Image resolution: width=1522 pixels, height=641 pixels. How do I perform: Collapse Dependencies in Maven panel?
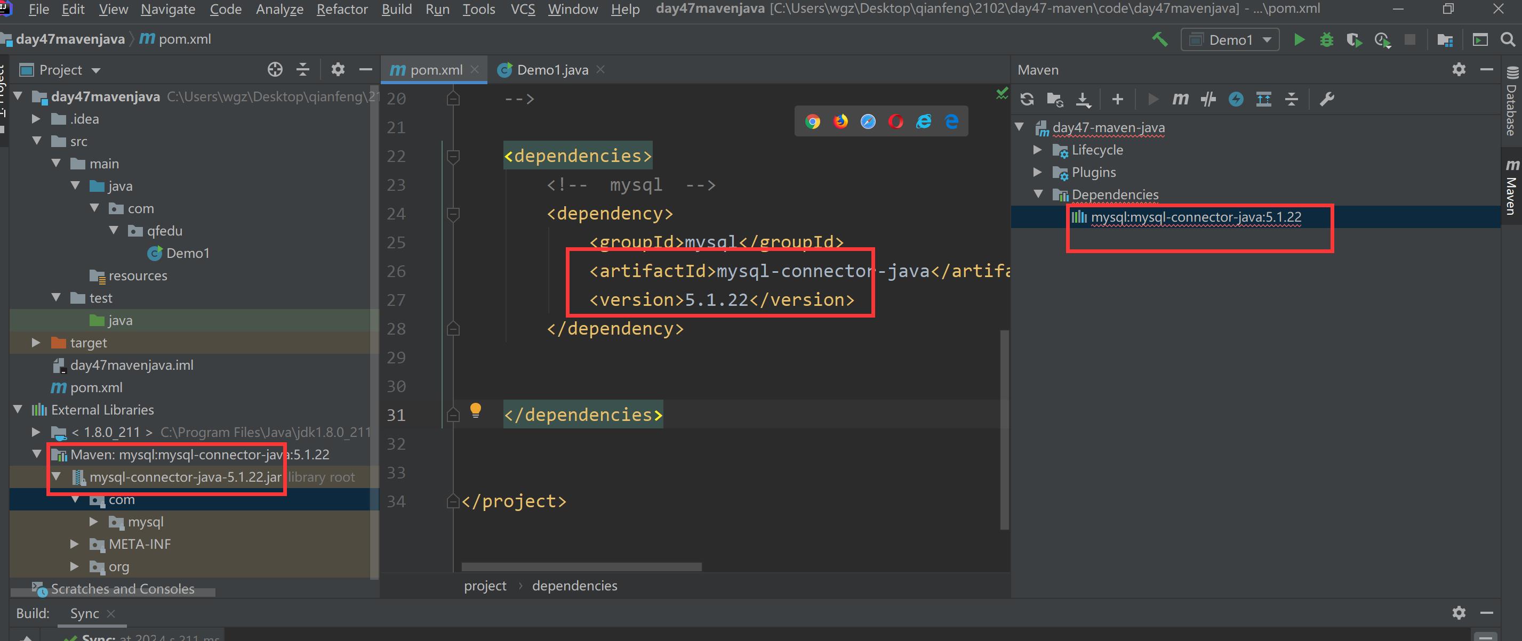point(1038,194)
